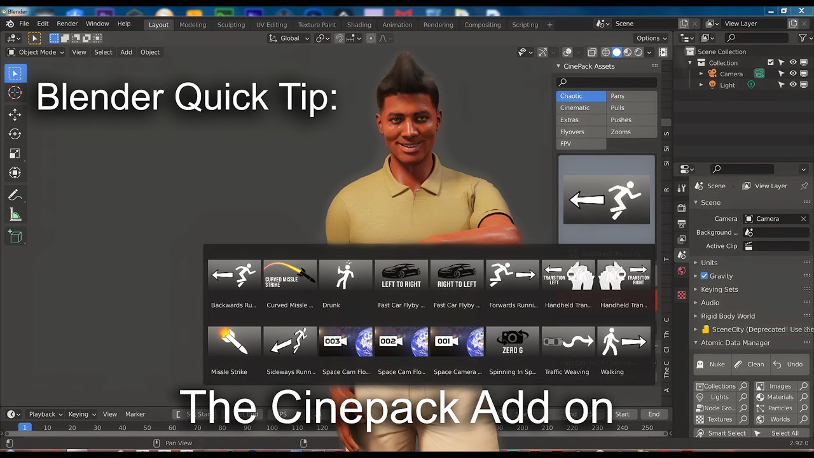This screenshot has height=458, width=814.
Task: Hide the Camera object in viewport
Action: pyautogui.click(x=793, y=74)
